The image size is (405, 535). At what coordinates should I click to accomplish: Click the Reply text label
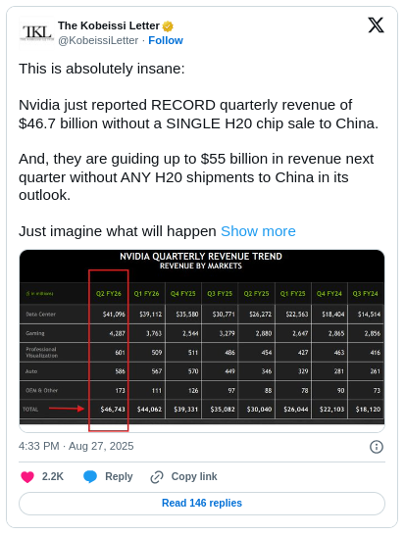pos(119,476)
